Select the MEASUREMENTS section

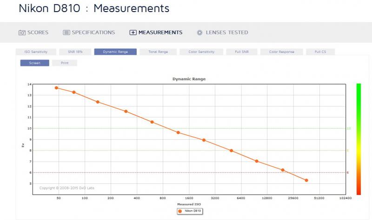(160, 32)
